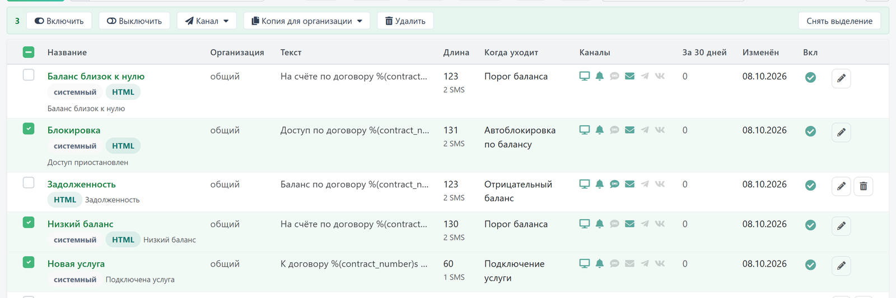Click Снять выделение button
The image size is (896, 298).
coord(839,21)
